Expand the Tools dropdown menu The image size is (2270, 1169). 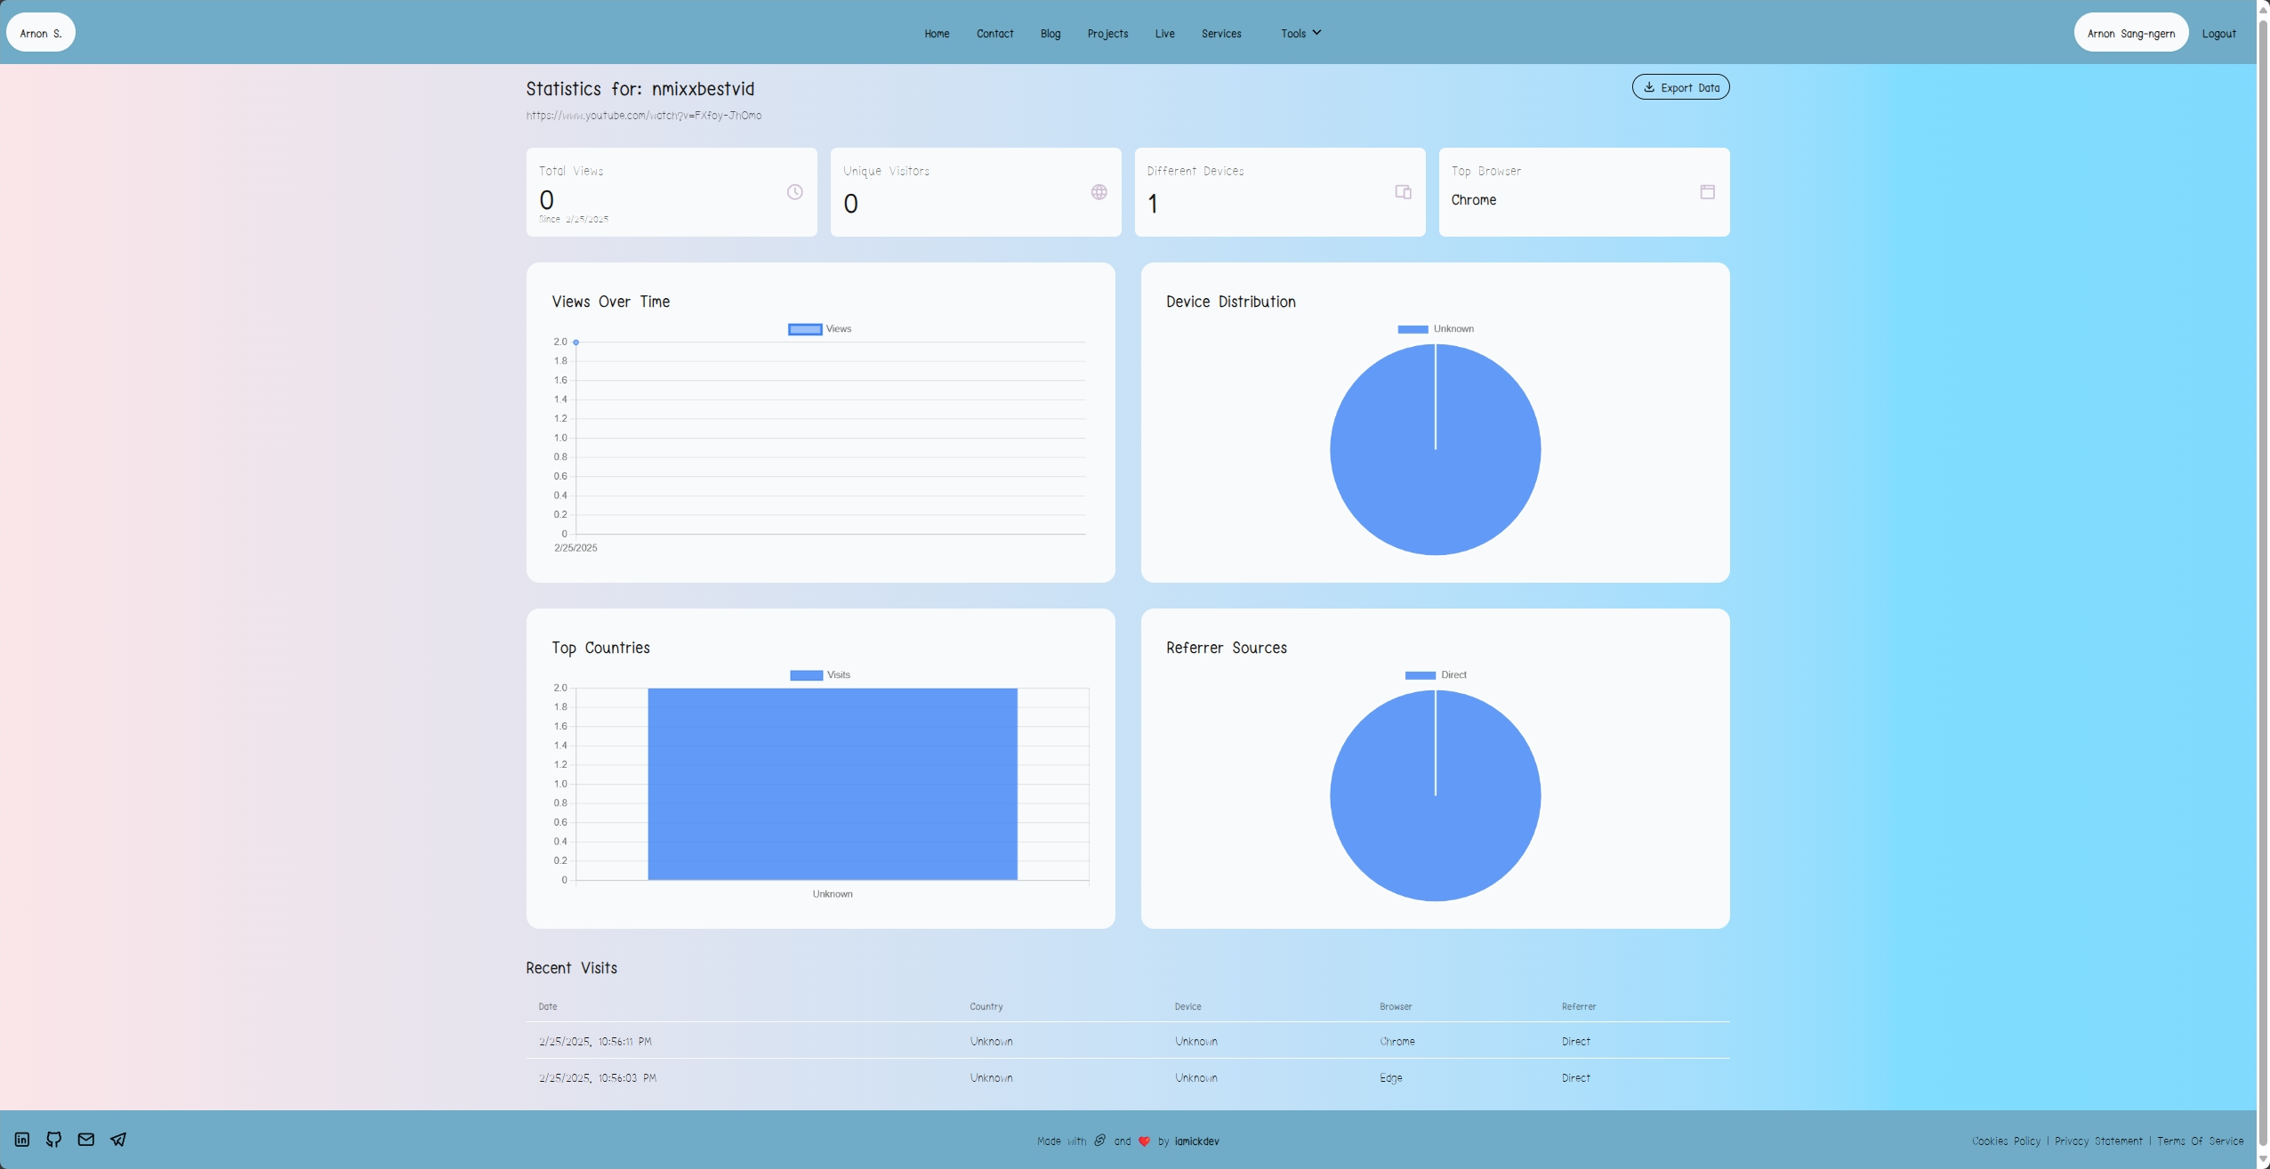click(x=1300, y=33)
